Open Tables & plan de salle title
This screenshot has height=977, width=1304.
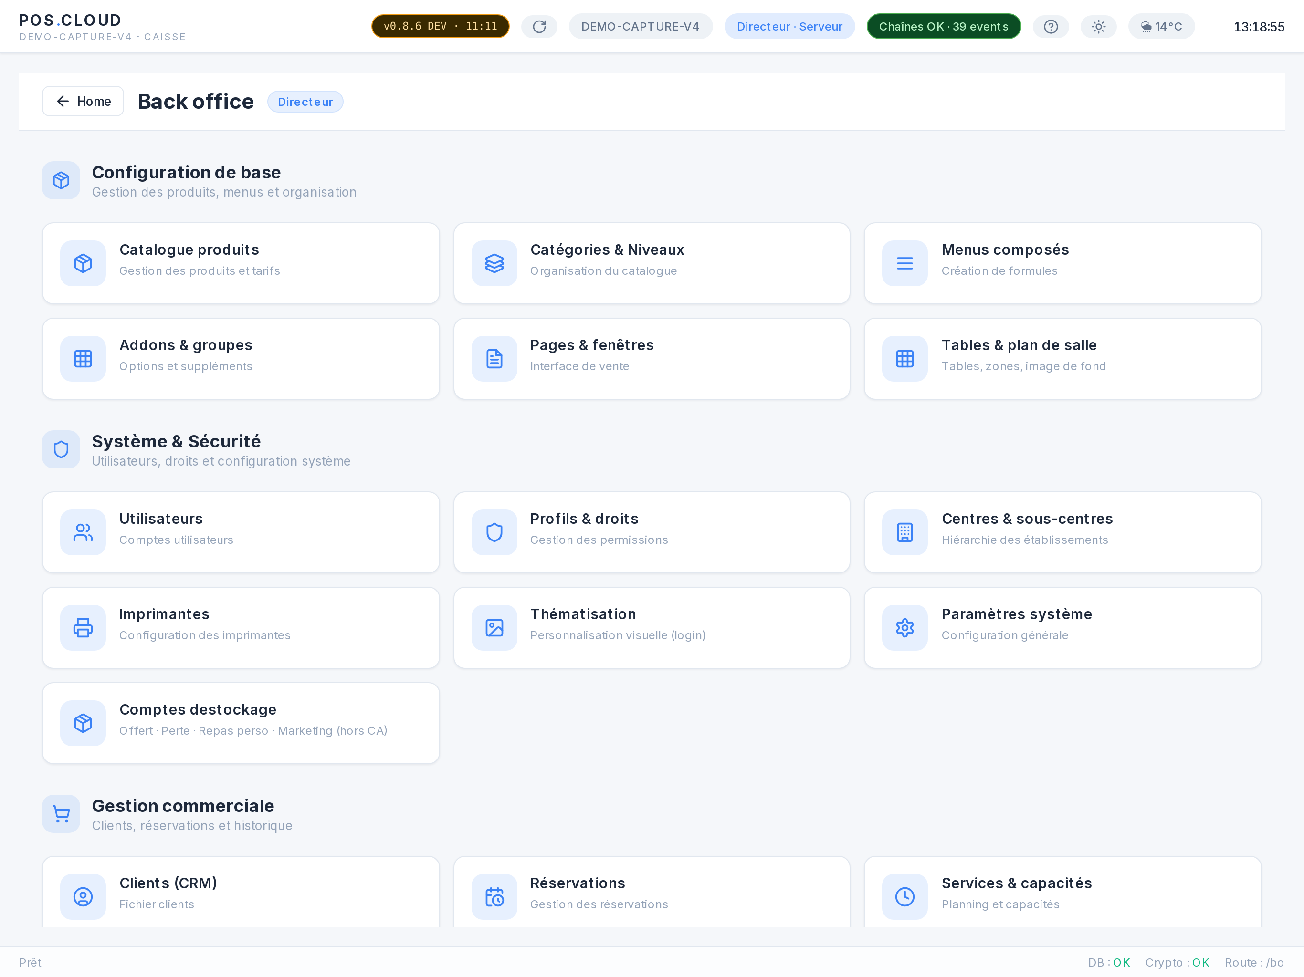click(x=1019, y=345)
